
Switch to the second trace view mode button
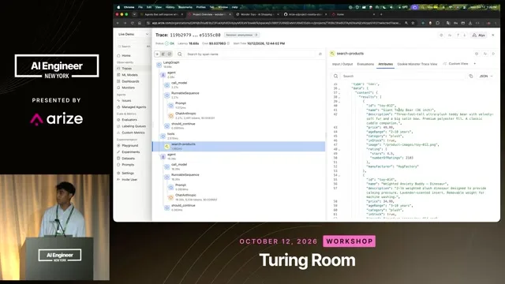tap(163, 54)
